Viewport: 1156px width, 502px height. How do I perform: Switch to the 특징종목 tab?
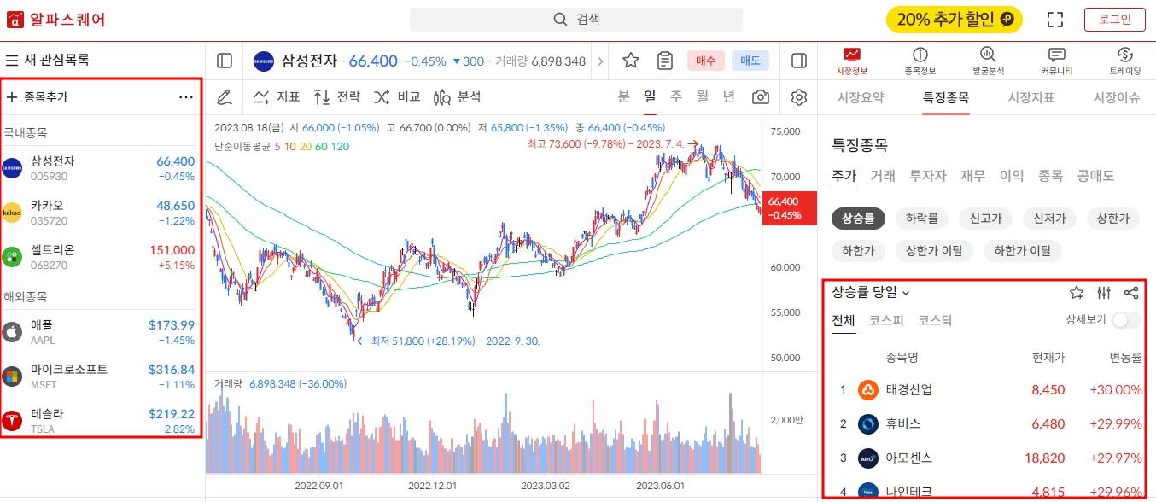click(x=946, y=97)
